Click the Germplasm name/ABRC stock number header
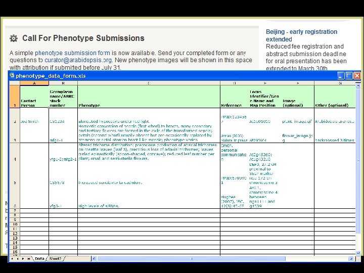 click(63, 97)
